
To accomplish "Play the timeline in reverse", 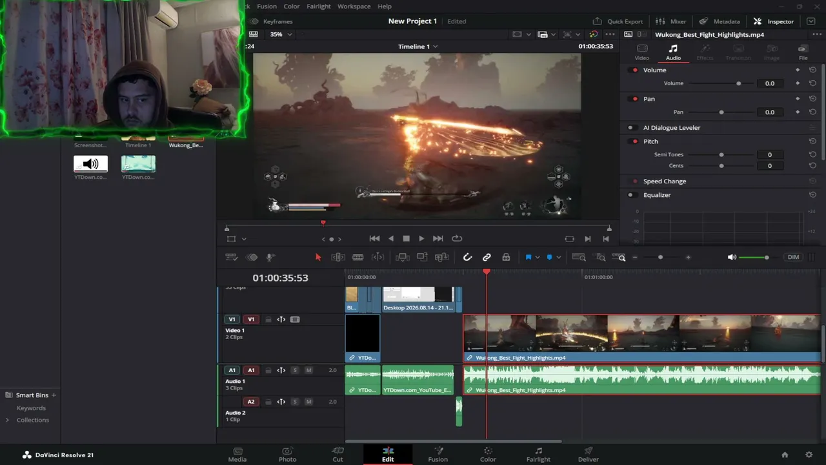I will click(x=390, y=238).
